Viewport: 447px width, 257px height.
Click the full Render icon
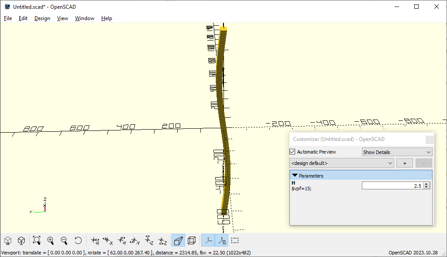click(21, 240)
